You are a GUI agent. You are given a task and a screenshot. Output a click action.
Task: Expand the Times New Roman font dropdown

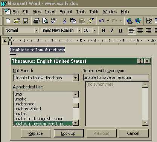[x=79, y=30]
